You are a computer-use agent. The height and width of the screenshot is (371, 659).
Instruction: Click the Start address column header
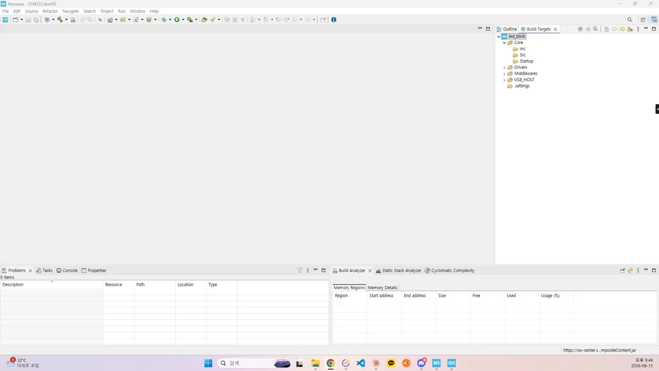[385, 295]
